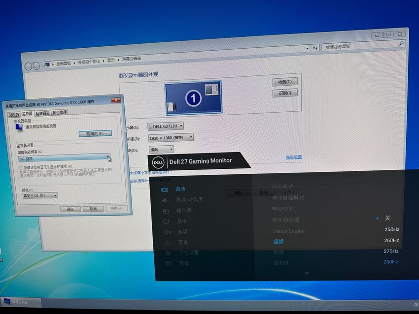419x314 pixels.
Task: Select 响应时间 in the OSD submenu
Action: (x=282, y=209)
